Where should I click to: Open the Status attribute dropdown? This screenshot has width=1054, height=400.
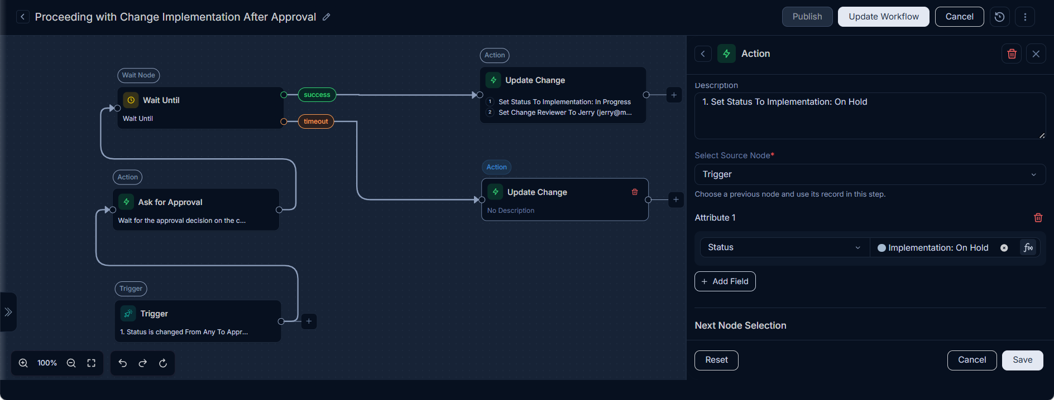pyautogui.click(x=785, y=247)
